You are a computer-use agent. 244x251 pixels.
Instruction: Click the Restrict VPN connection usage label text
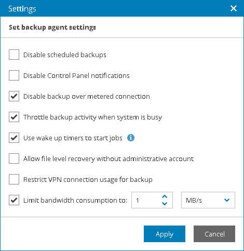click(x=88, y=180)
